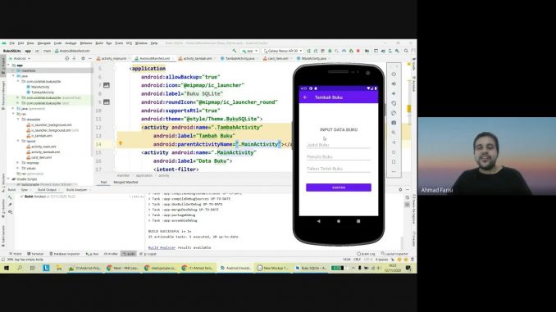Tap the purple submit button on phone
The height and width of the screenshot is (312, 556).
[x=339, y=188]
